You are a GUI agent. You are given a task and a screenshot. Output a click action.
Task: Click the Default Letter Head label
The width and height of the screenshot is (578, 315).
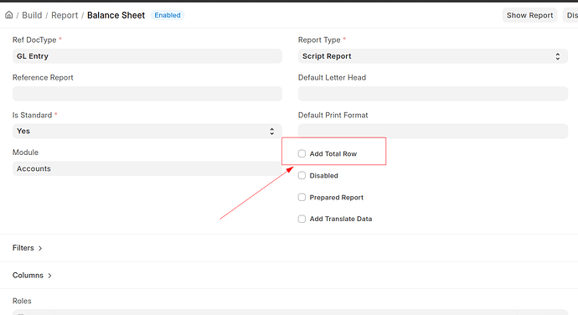(332, 77)
